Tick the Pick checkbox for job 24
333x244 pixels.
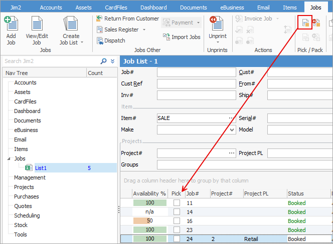[x=177, y=238]
